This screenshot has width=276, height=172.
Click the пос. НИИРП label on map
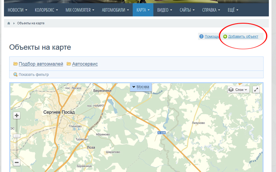coord(95,106)
